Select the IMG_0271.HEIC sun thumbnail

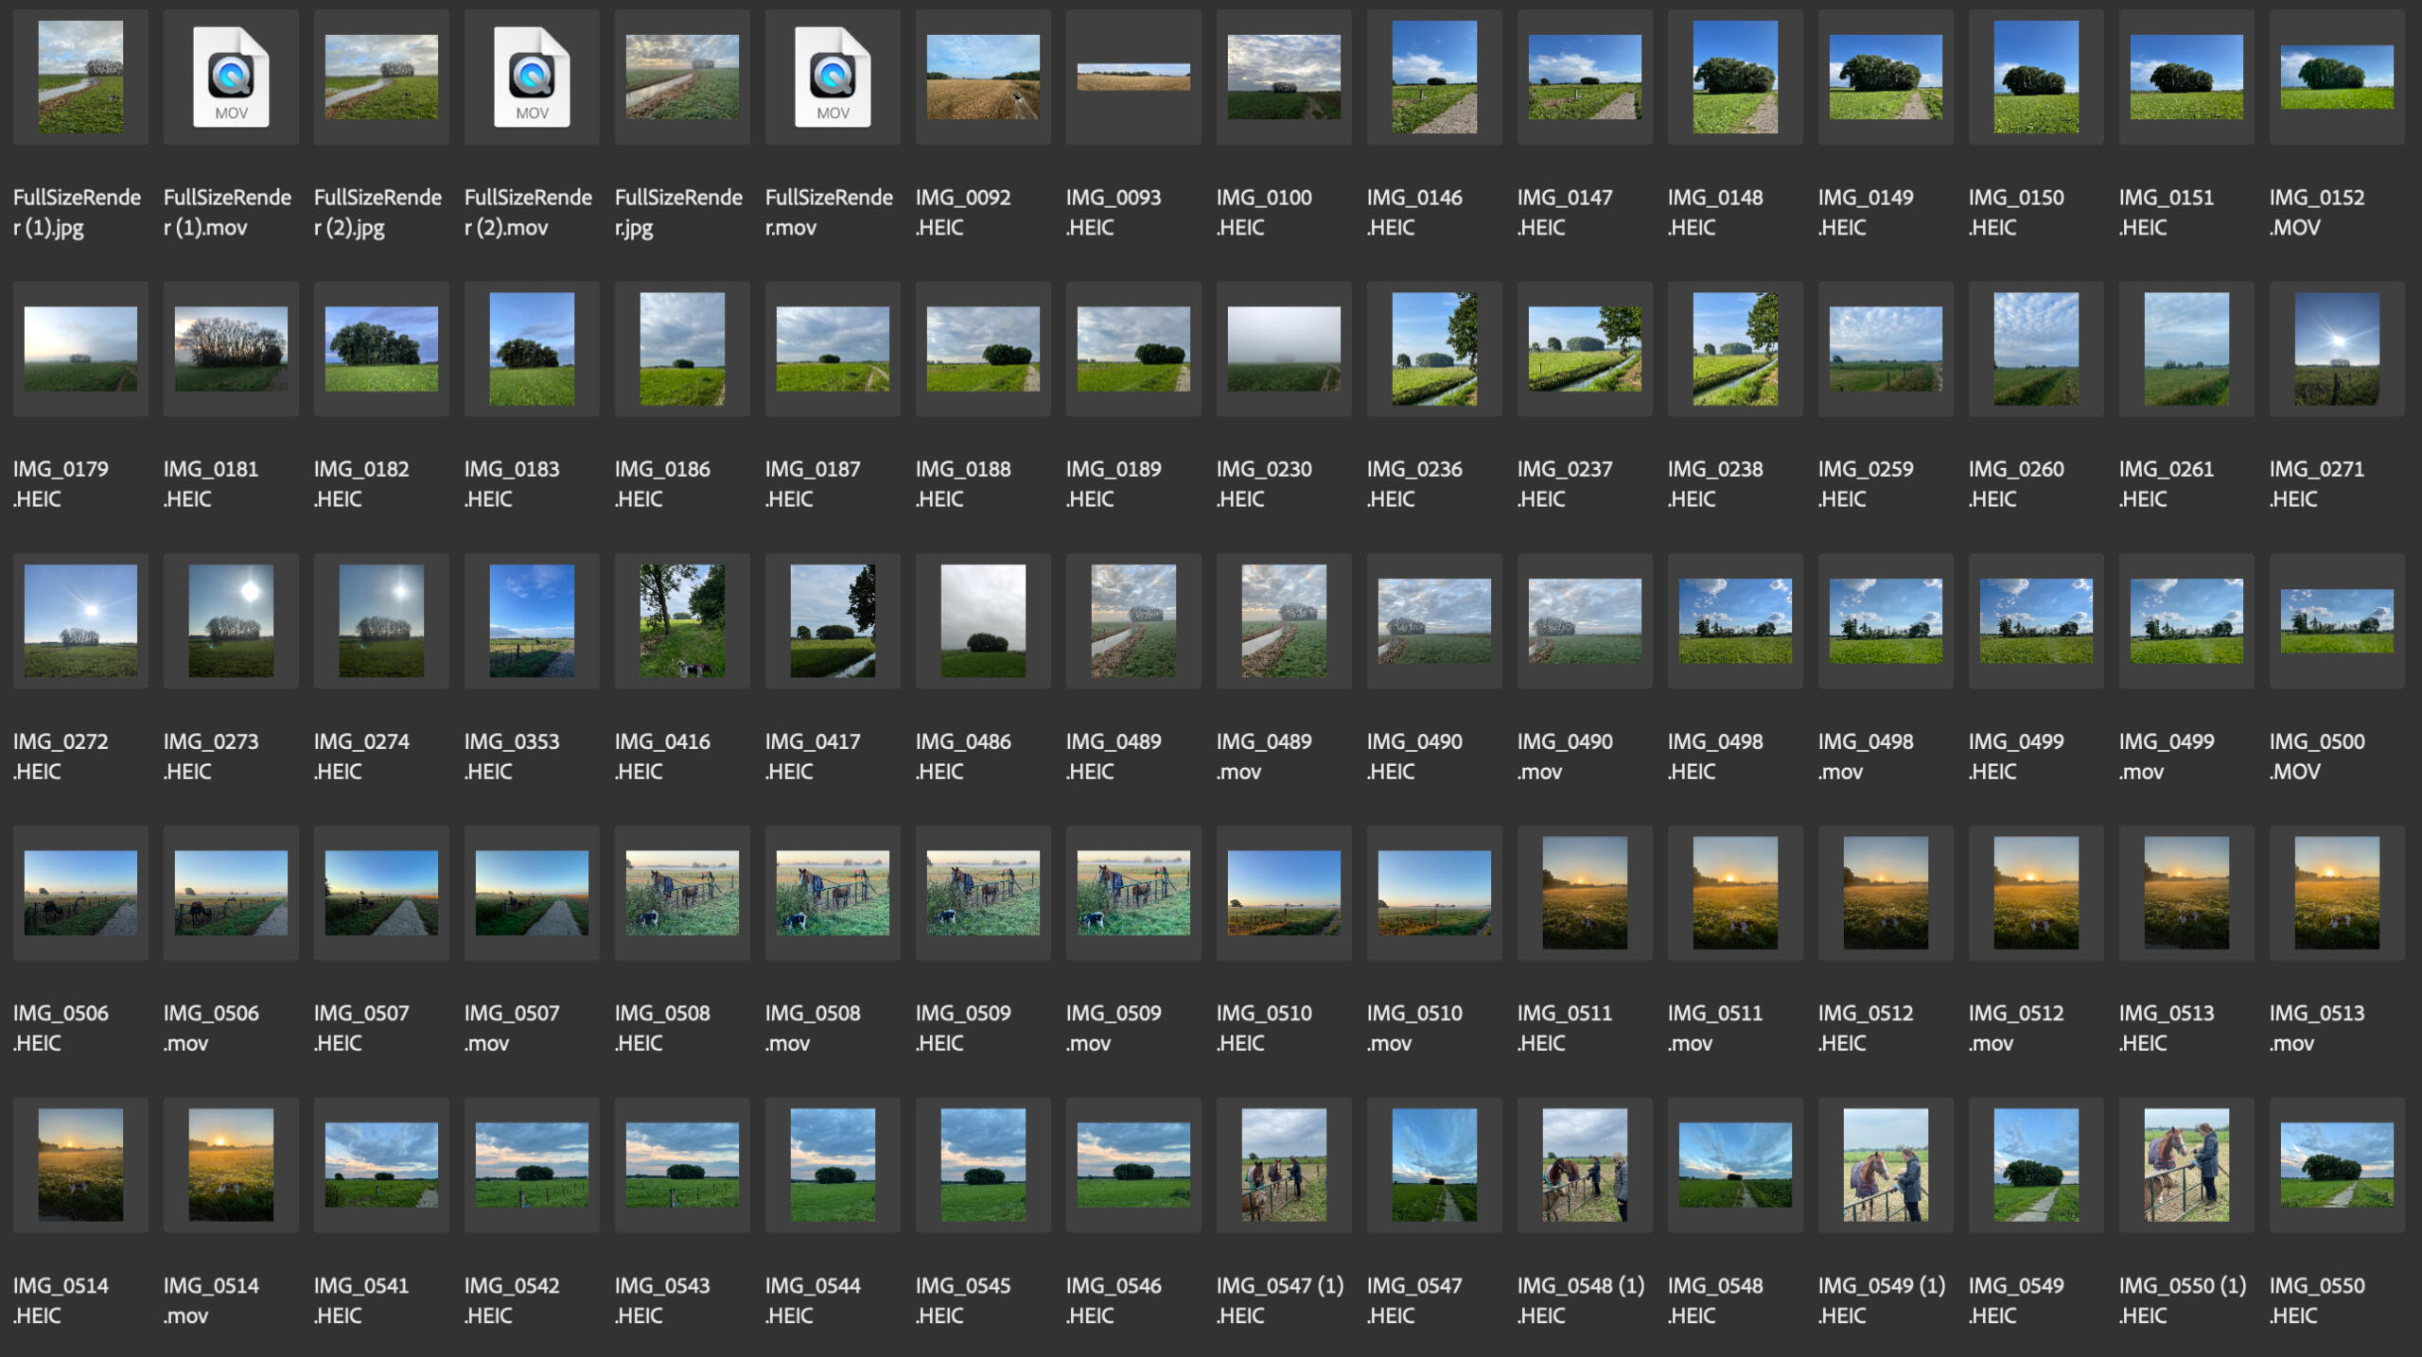(2337, 349)
